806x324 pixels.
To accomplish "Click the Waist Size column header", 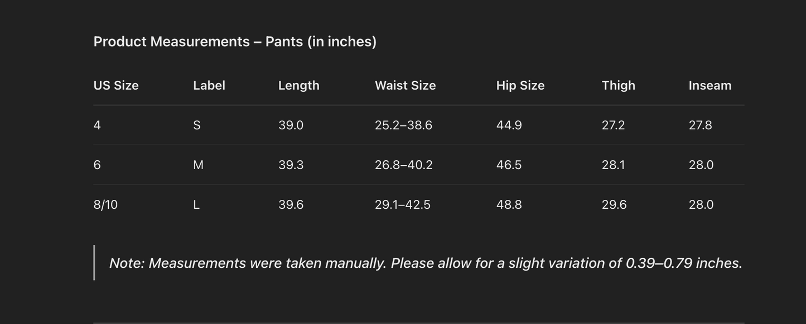I will click(406, 86).
